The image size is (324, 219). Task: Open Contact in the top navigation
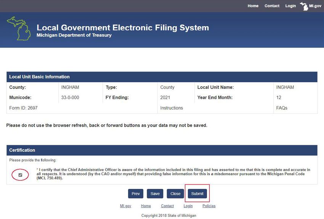272,6
